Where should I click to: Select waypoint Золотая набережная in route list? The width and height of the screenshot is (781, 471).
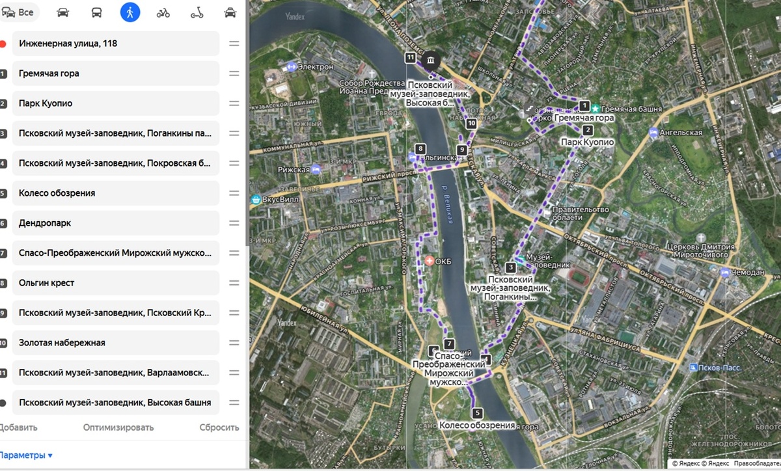[x=116, y=343]
